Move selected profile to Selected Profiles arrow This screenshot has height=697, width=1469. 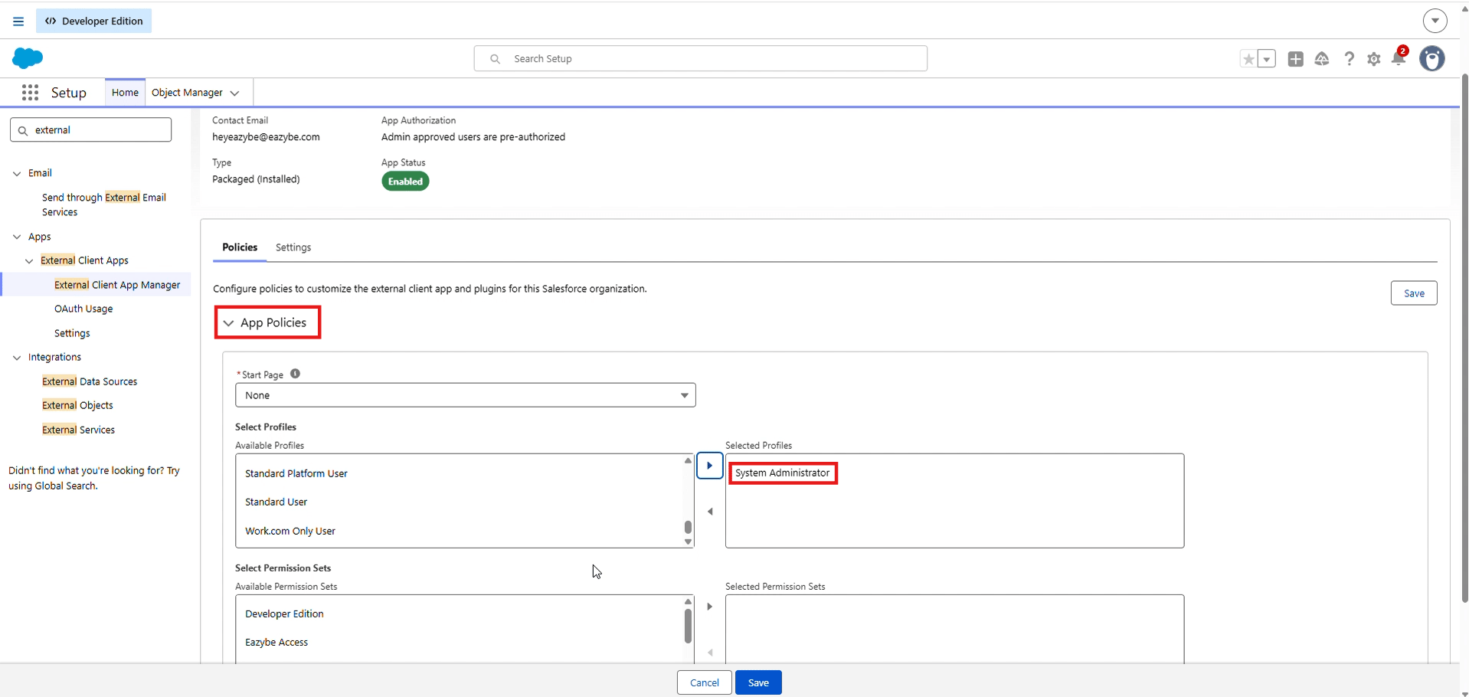click(x=710, y=466)
